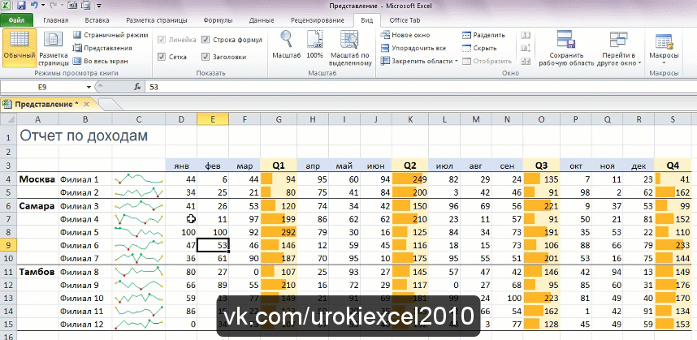Click the sparkline in the Филиал 1 row
The height and width of the screenshot is (340, 697).
[x=139, y=179]
